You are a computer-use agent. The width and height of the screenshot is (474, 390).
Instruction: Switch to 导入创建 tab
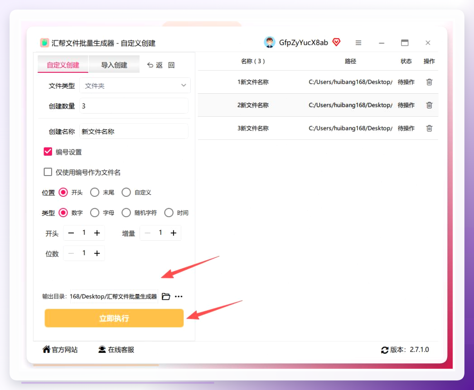[x=114, y=64]
